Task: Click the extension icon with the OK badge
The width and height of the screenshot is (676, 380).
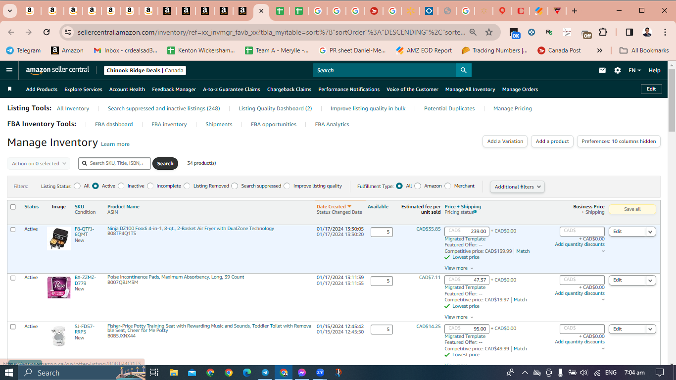Action: coord(514,33)
